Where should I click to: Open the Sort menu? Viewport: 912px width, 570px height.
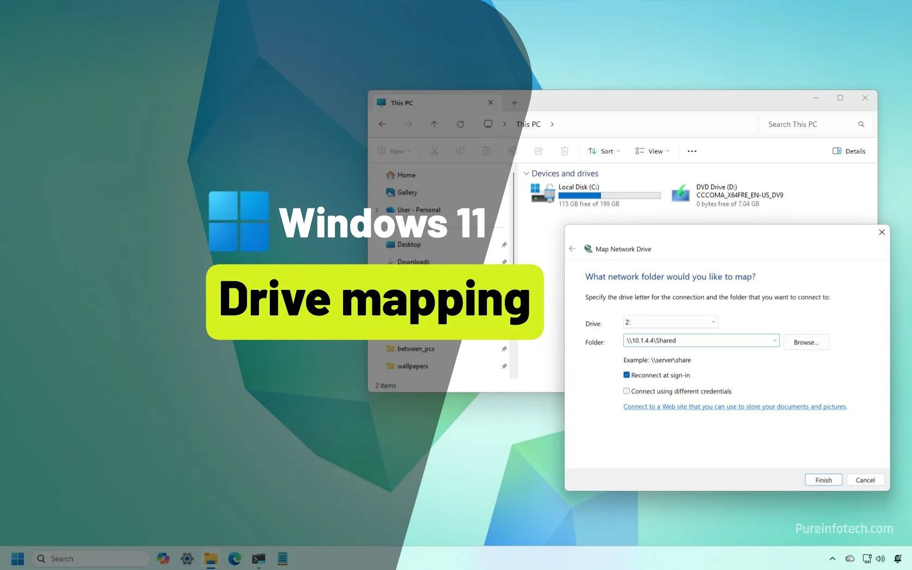click(604, 151)
